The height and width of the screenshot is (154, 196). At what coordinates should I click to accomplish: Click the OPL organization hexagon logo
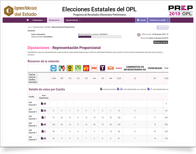[8, 11]
